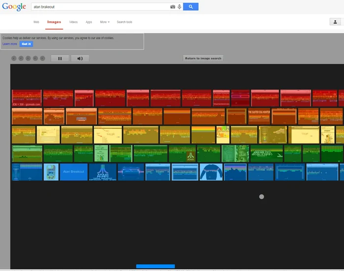Switch to the Videos tab
344x271 pixels.
point(73,22)
